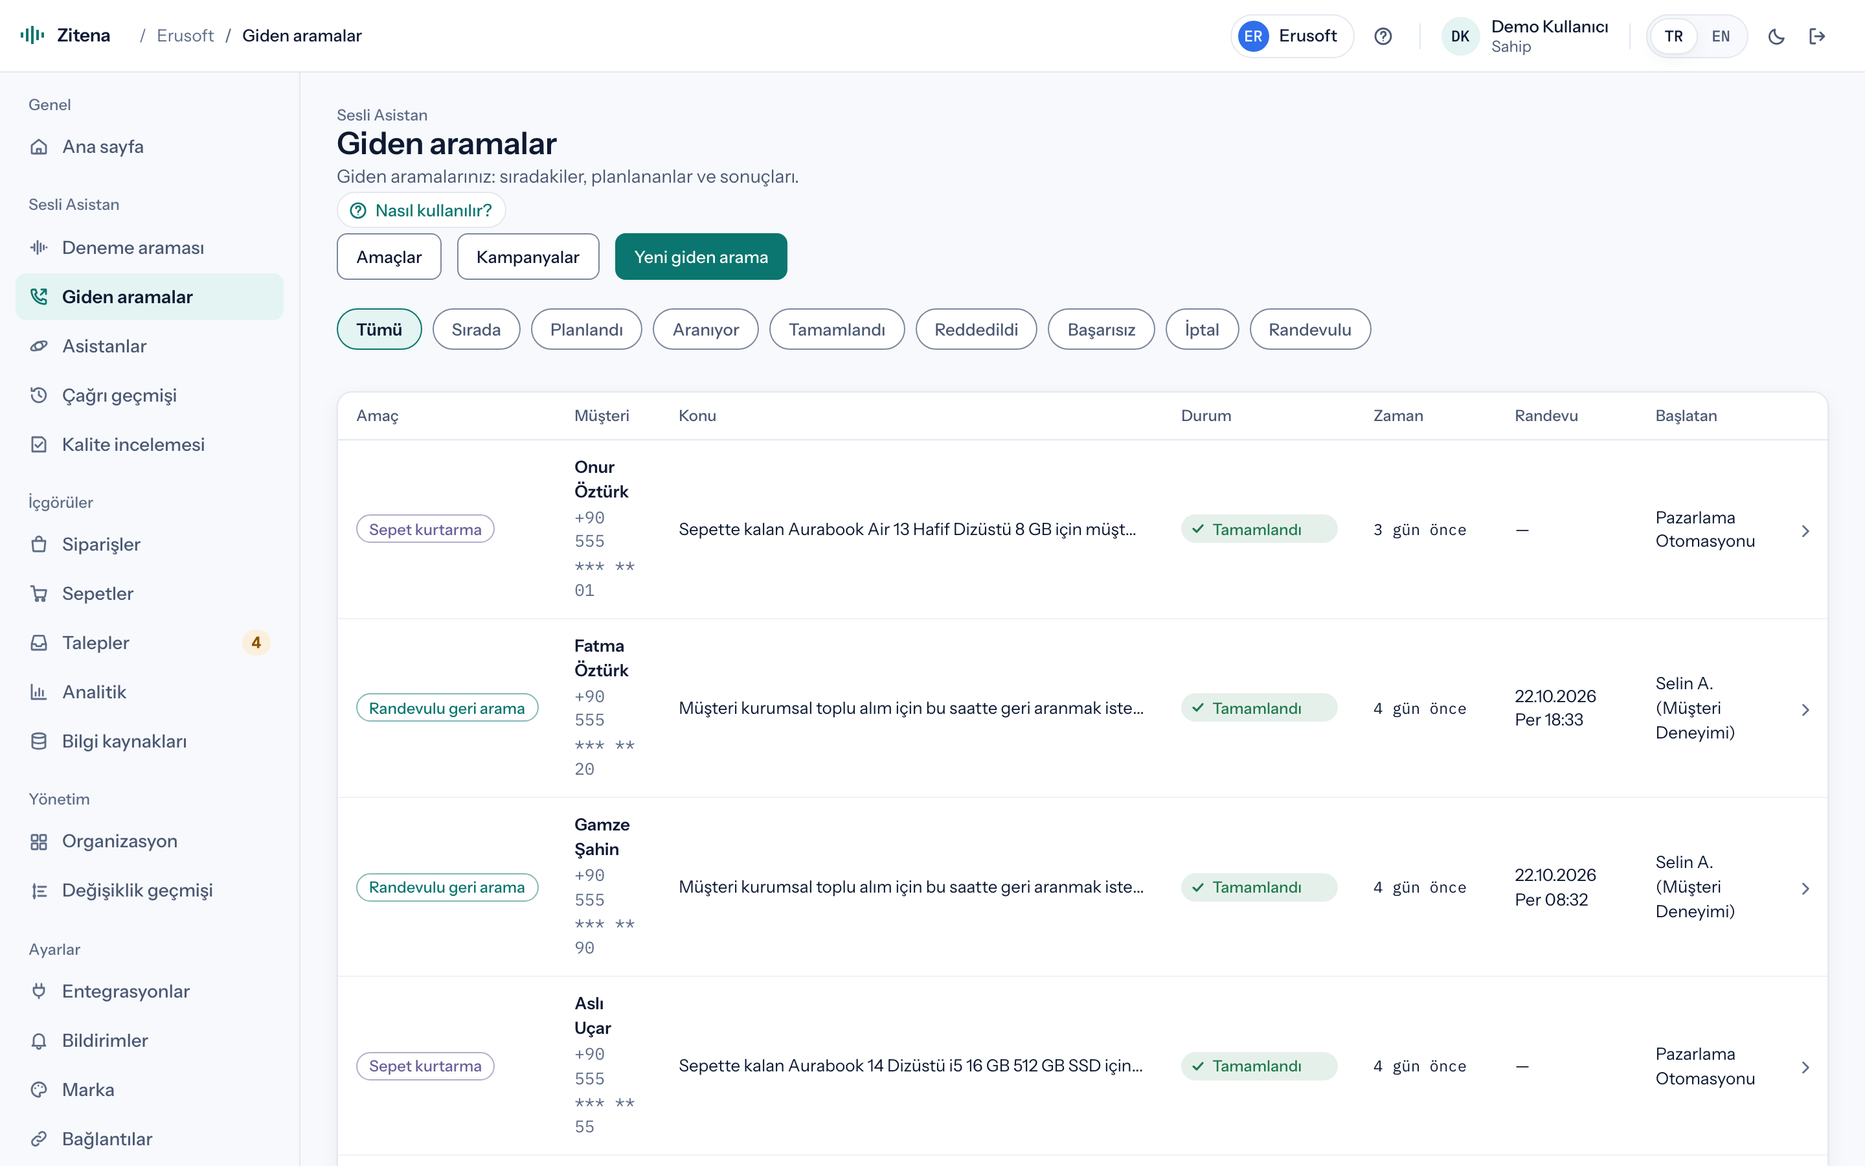Open Bildirimler via the bell icon
Viewport: 1865px width, 1166px height.
click(39, 1041)
